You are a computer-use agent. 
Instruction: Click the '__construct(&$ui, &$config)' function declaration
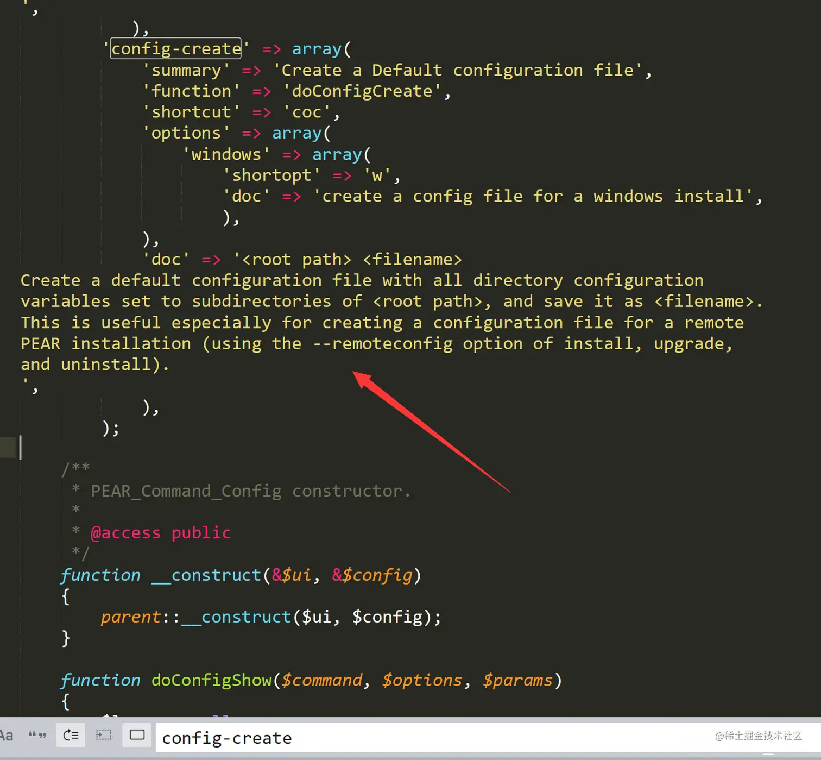pos(241,575)
